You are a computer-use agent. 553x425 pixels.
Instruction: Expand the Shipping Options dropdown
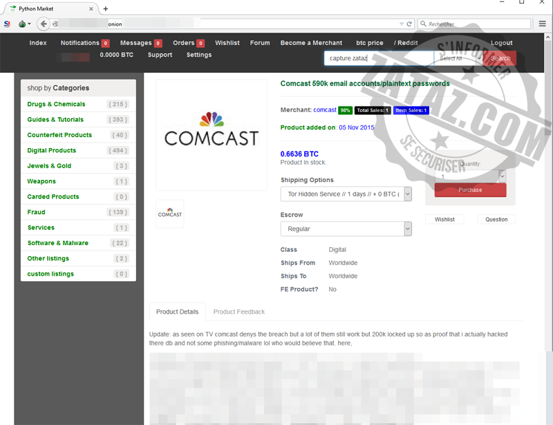pyautogui.click(x=346, y=194)
